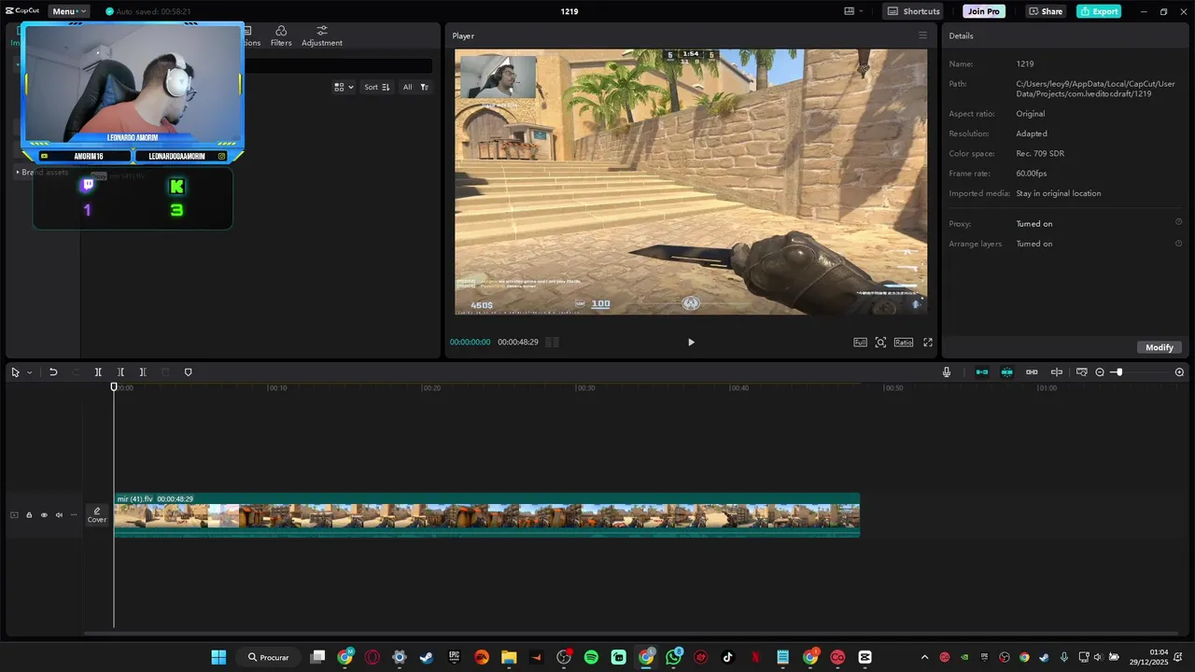Toggle preview axis in the timeline
1195x672 pixels.
[x=1057, y=372]
